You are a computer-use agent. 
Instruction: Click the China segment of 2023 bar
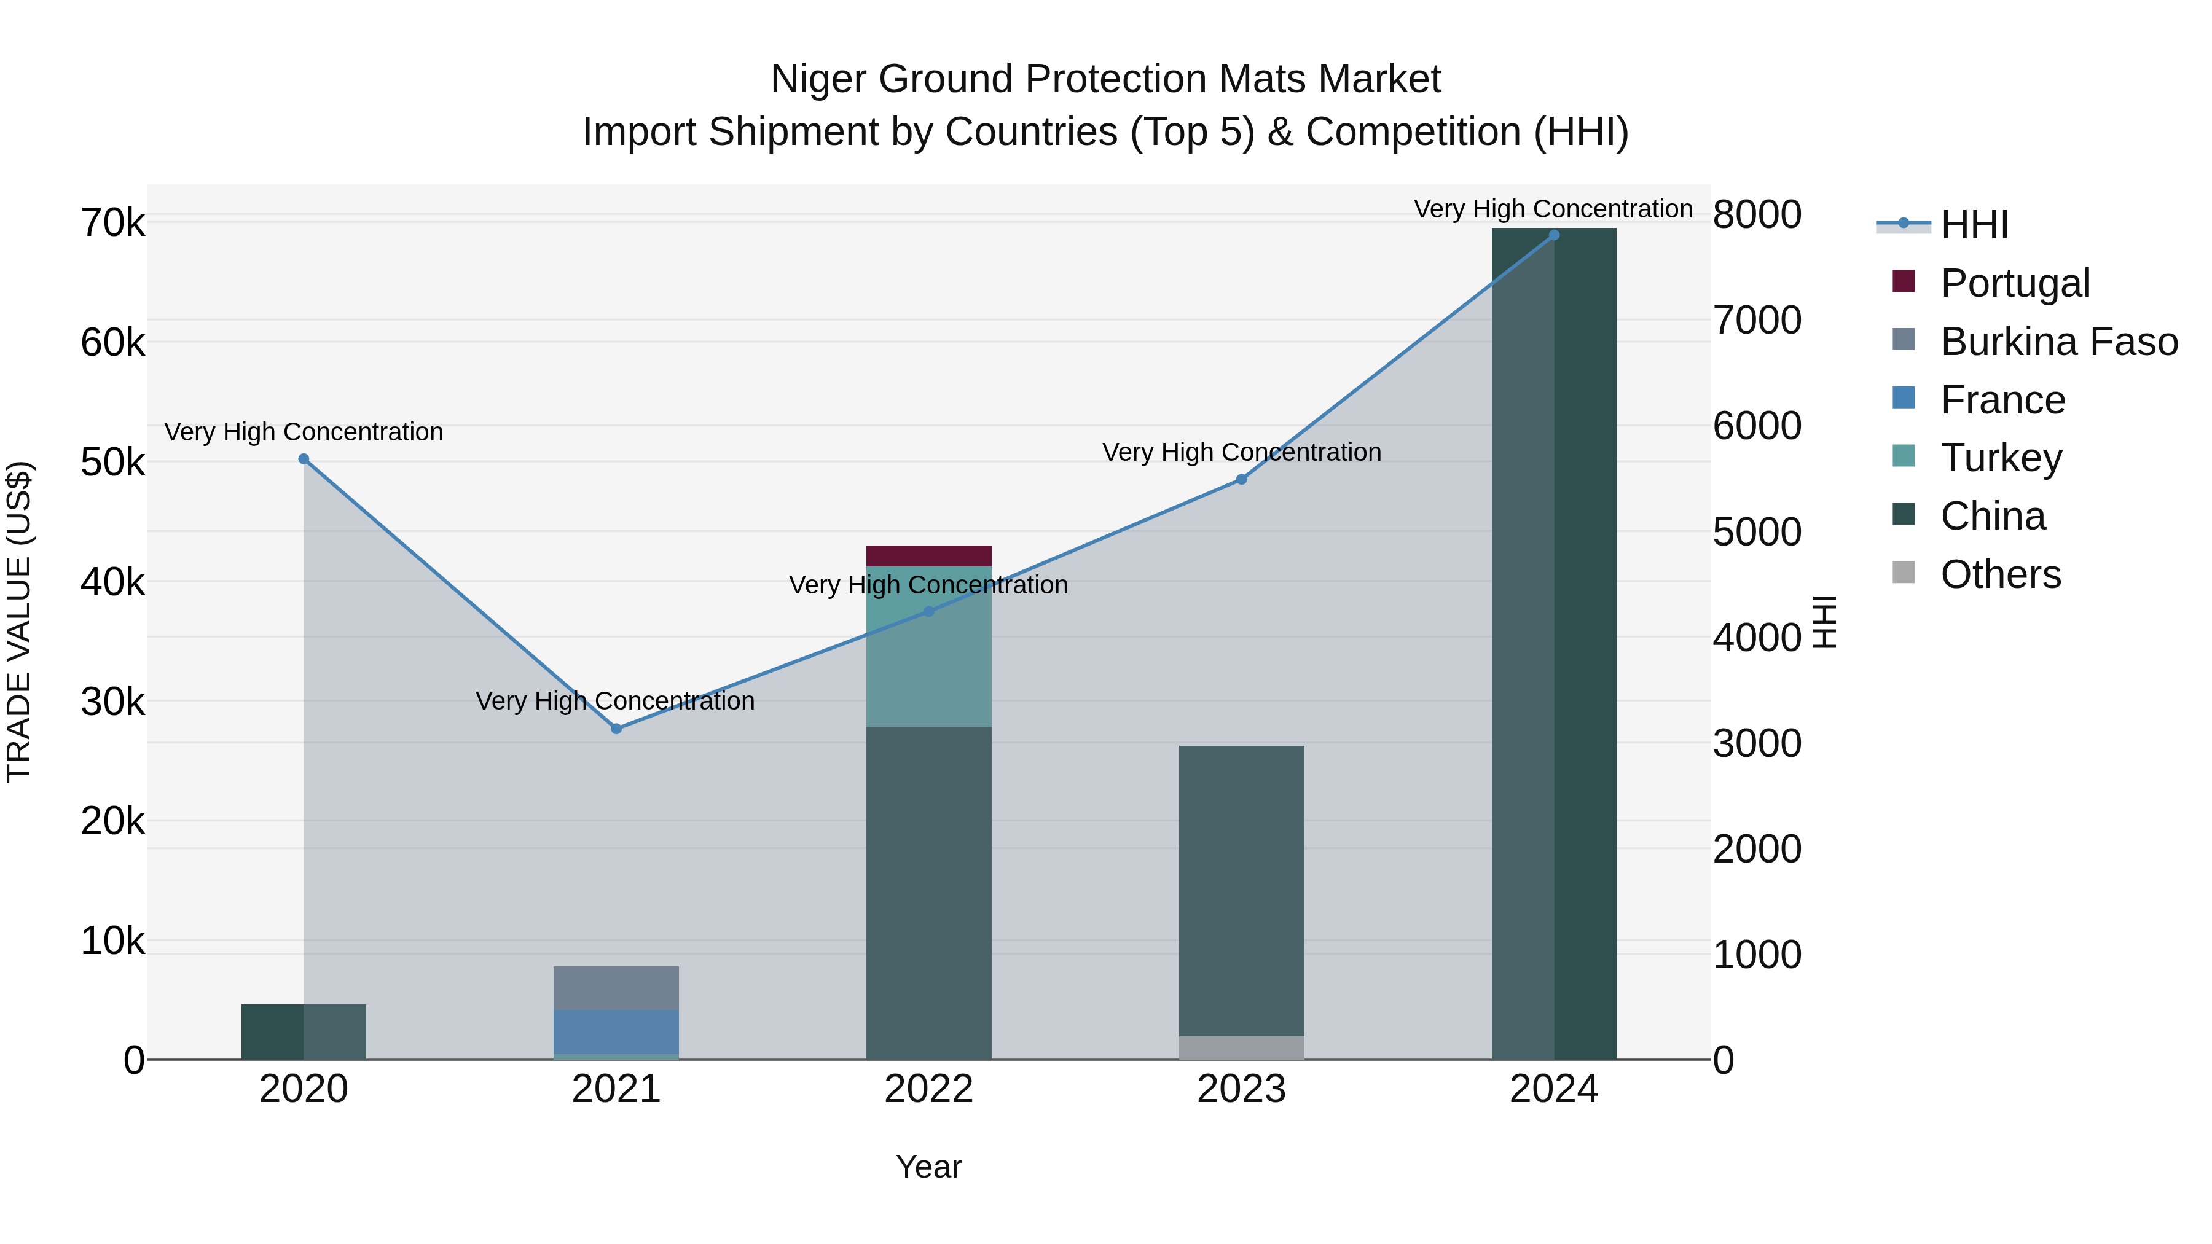[x=1242, y=891]
